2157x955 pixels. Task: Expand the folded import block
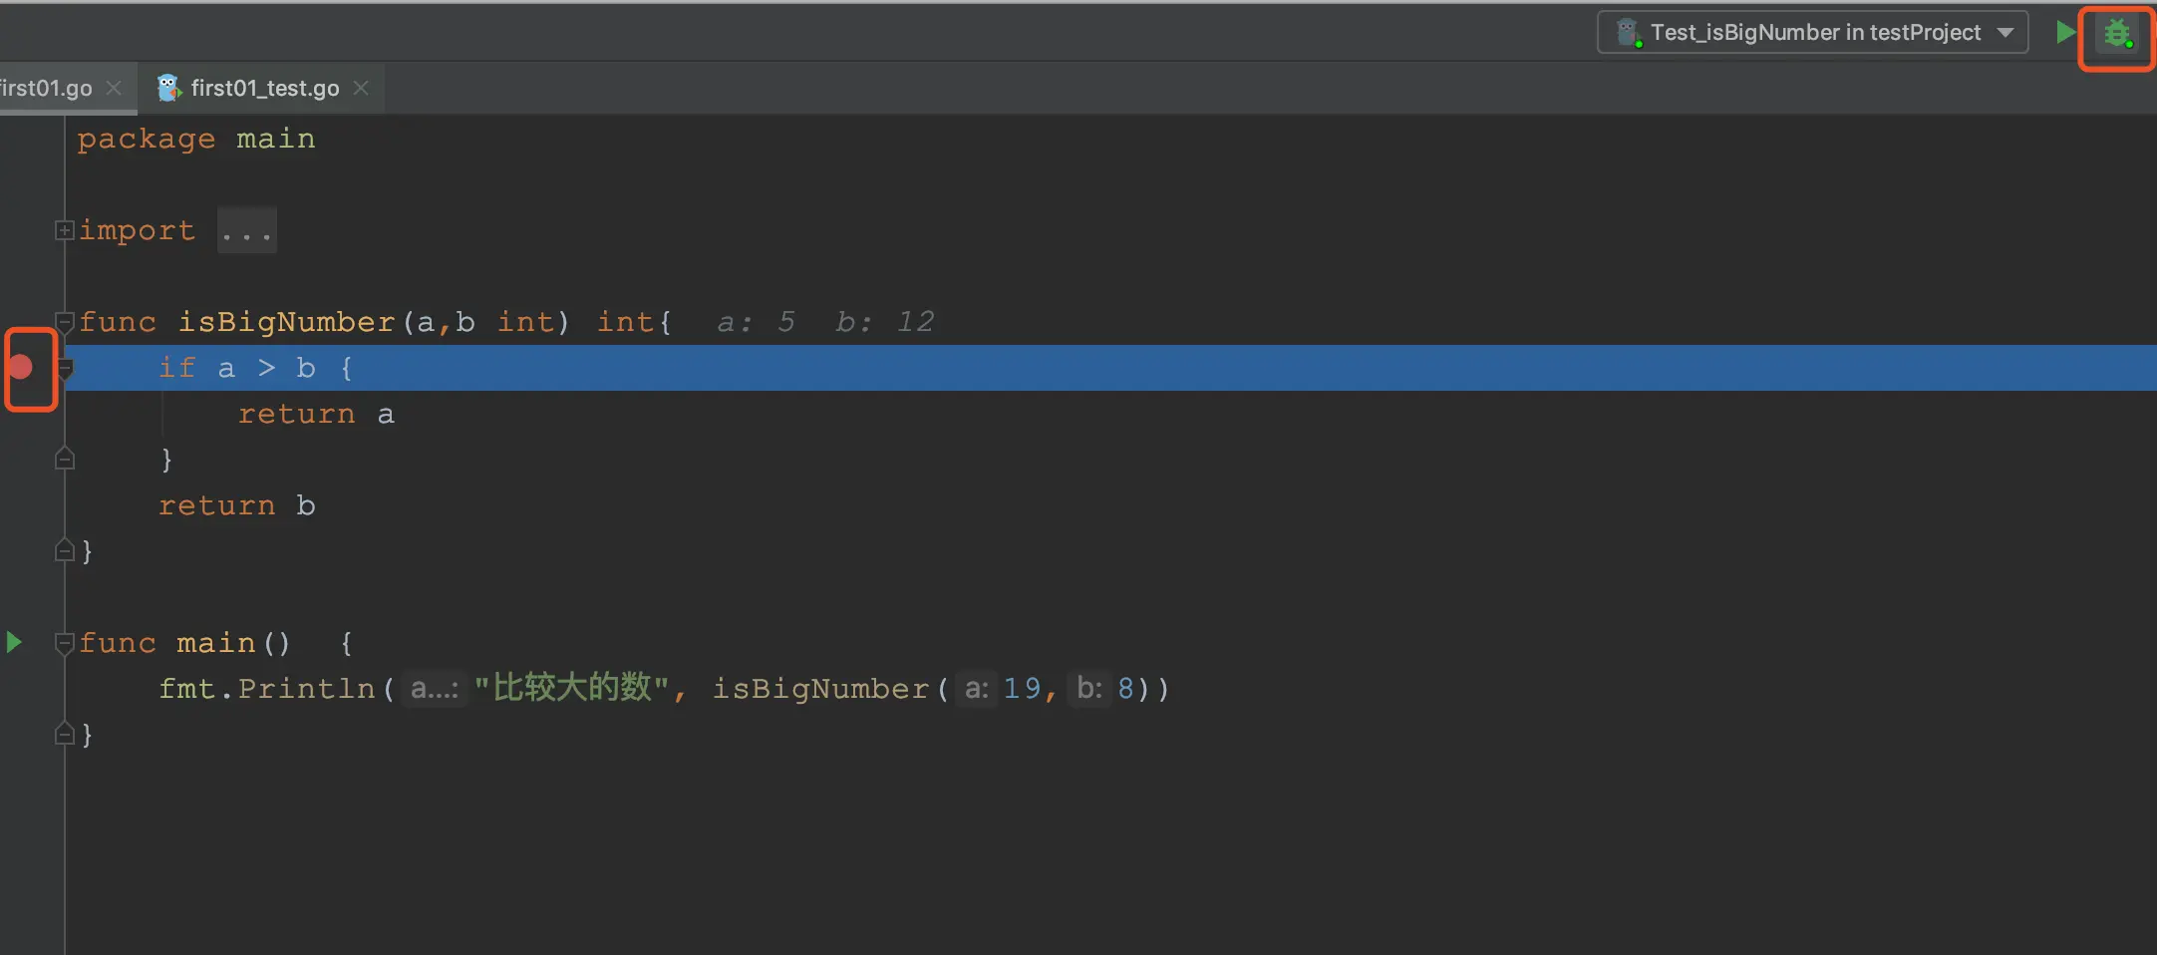click(x=64, y=230)
